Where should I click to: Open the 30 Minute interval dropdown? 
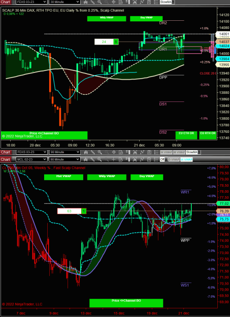pos(64,2)
